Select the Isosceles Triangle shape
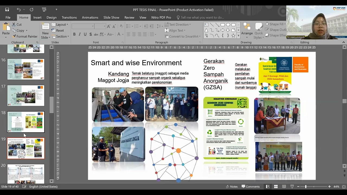Screen dimensions: 347x195 (206, 30)
